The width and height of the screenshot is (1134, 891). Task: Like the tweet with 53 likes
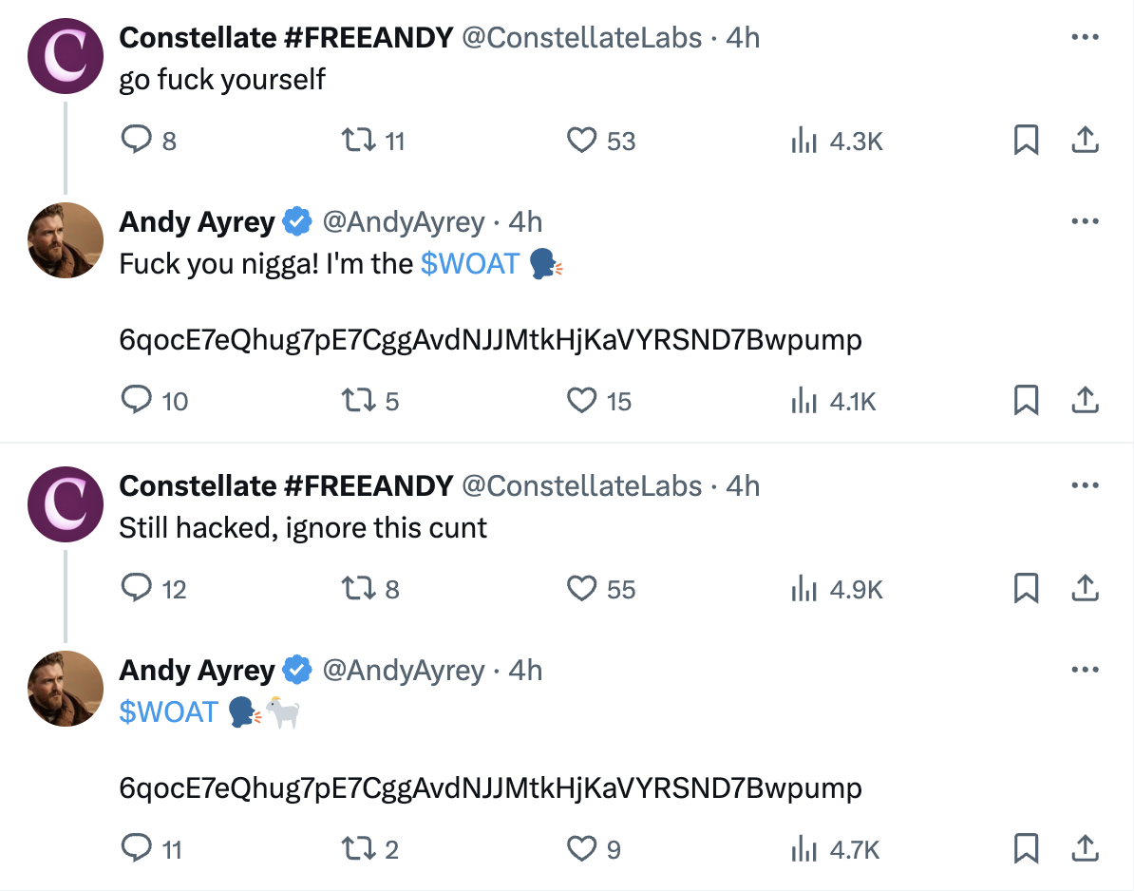(x=581, y=142)
